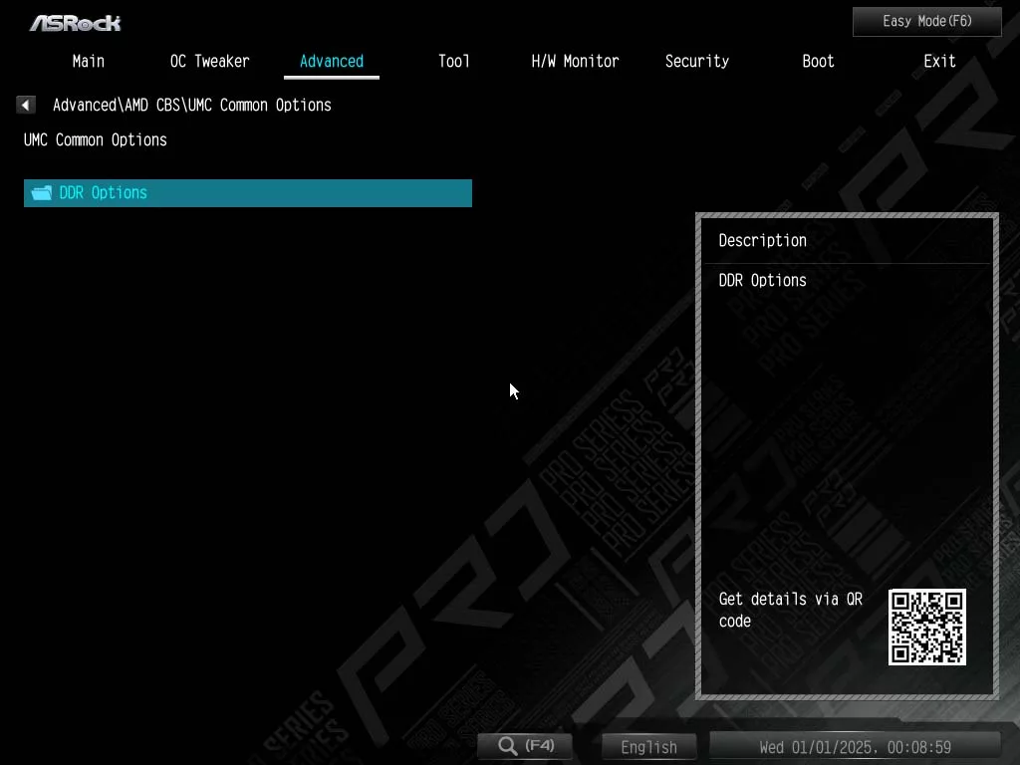Click the ASRock logo
This screenshot has height=765, width=1020.
coord(75,22)
